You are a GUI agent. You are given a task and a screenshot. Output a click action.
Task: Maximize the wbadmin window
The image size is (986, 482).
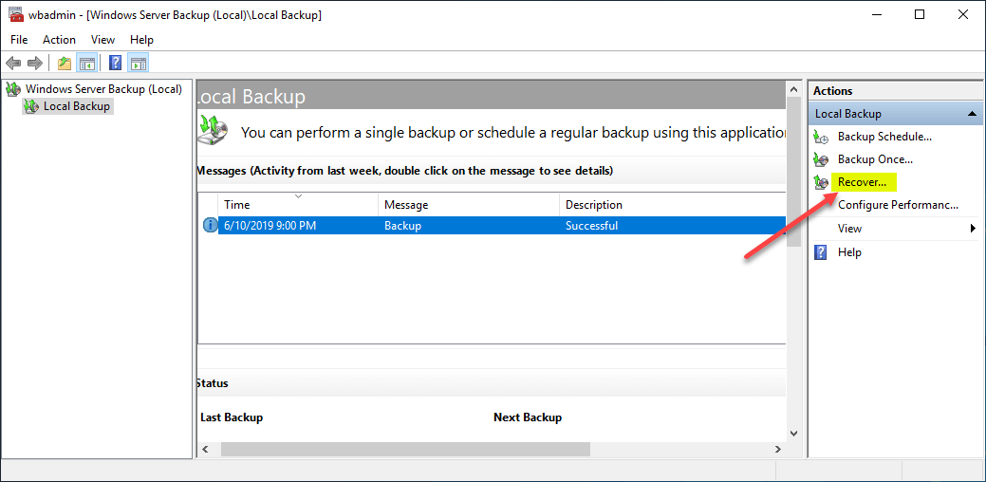click(x=920, y=15)
